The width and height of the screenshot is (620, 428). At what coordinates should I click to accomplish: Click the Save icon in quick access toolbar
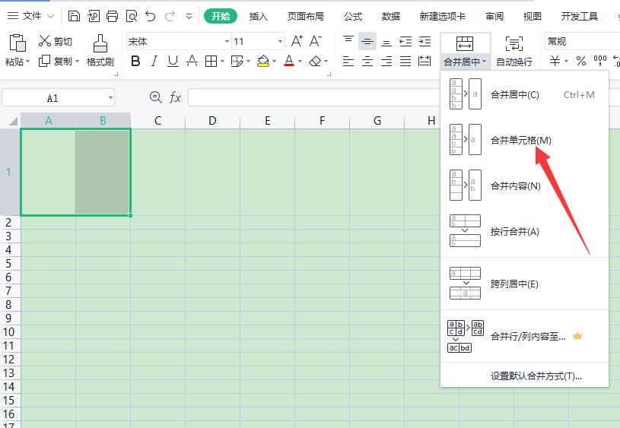pos(74,16)
